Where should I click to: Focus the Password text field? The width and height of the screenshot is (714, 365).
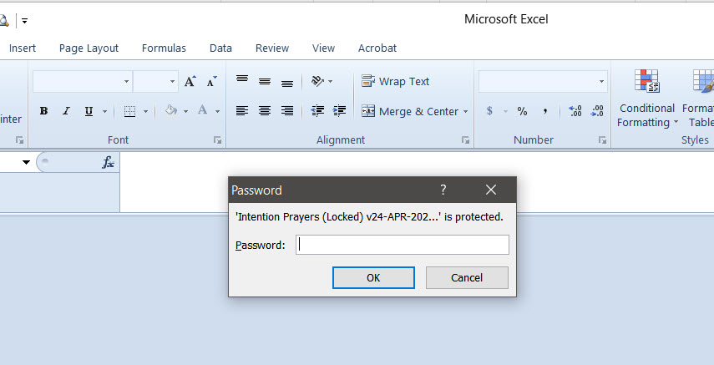(x=403, y=246)
